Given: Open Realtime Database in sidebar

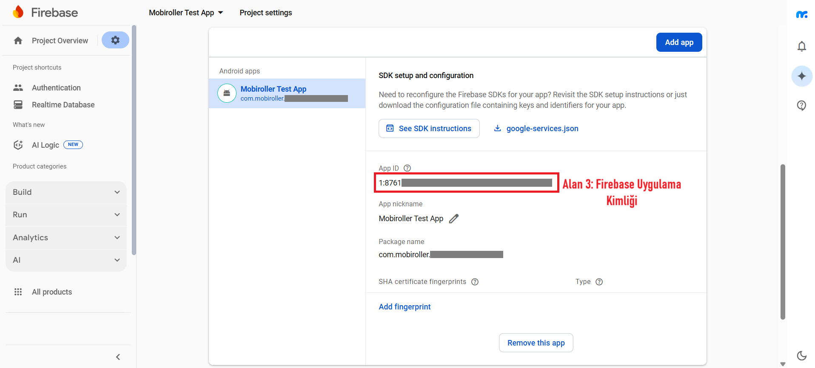Looking at the screenshot, I should coord(63,104).
